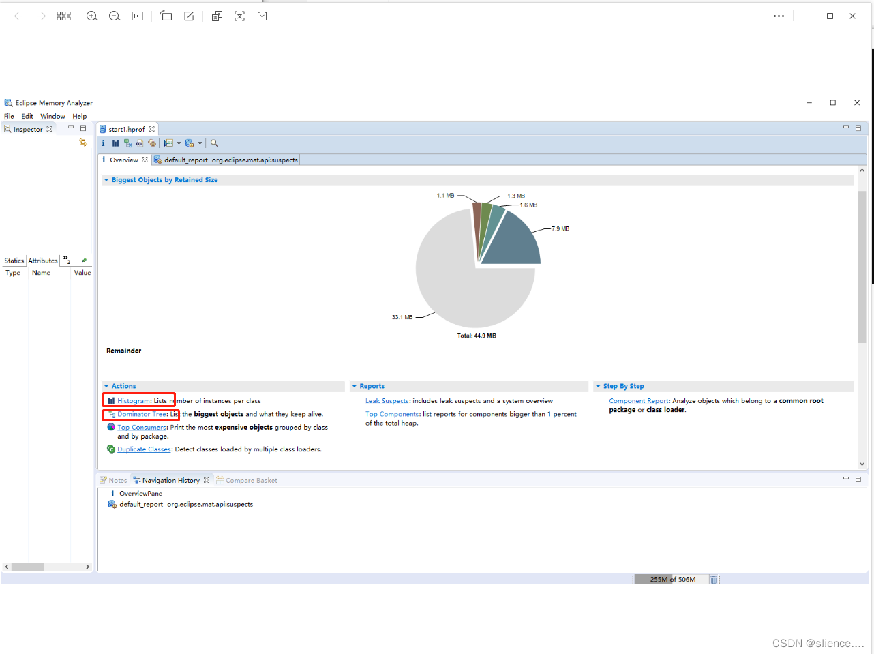Open the Dominator Tree toolbar icon

pyautogui.click(x=127, y=143)
